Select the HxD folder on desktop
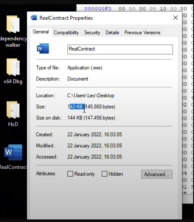Screen dimensions: 194x222 (x=13, y=110)
